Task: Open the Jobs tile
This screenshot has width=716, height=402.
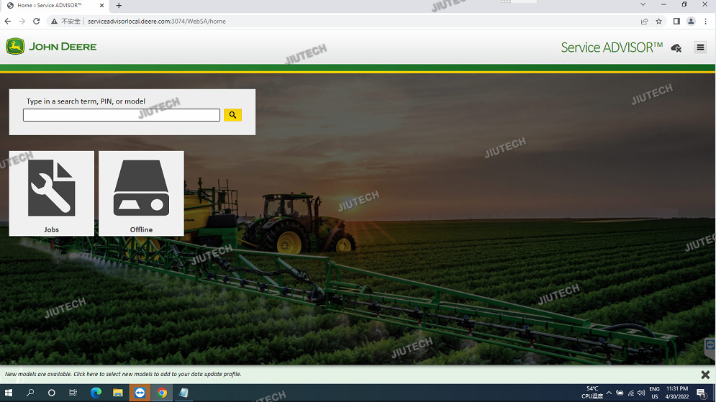Action: point(52,193)
